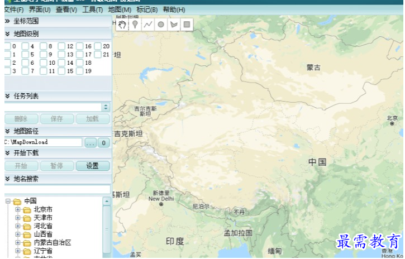Expand the 河北省 tree node

[18, 226]
